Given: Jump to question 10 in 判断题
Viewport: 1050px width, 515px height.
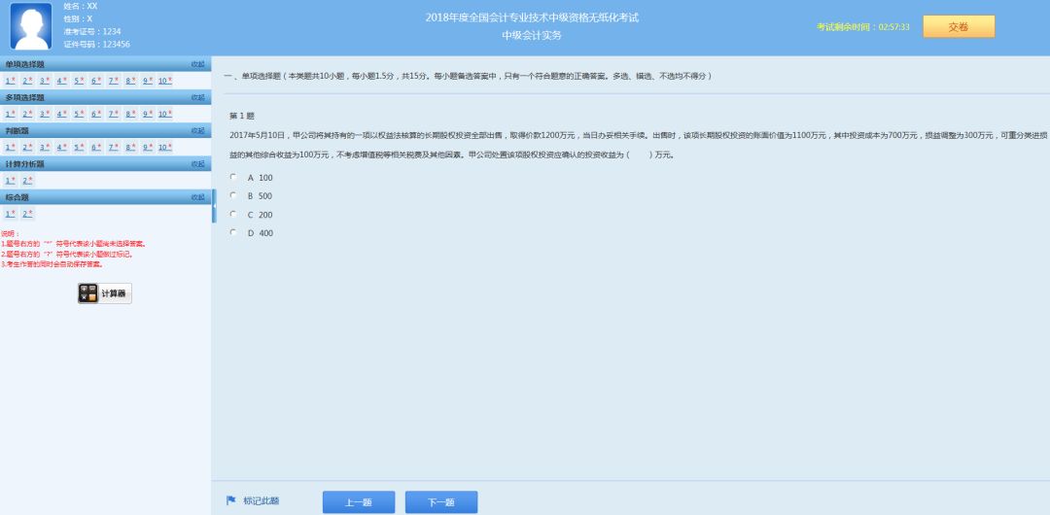Looking at the screenshot, I should click(165, 148).
